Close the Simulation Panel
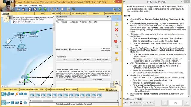 110,17
